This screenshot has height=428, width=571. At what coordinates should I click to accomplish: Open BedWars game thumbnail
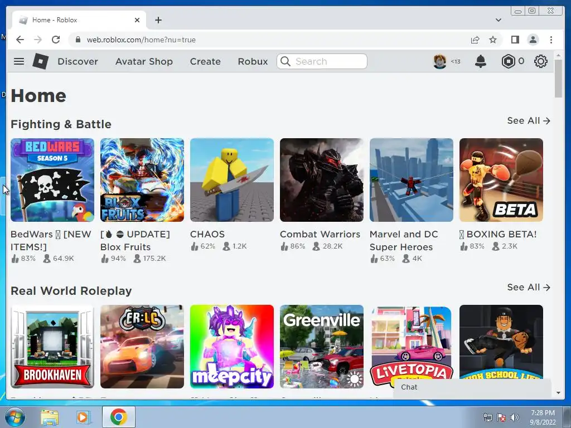(x=52, y=180)
